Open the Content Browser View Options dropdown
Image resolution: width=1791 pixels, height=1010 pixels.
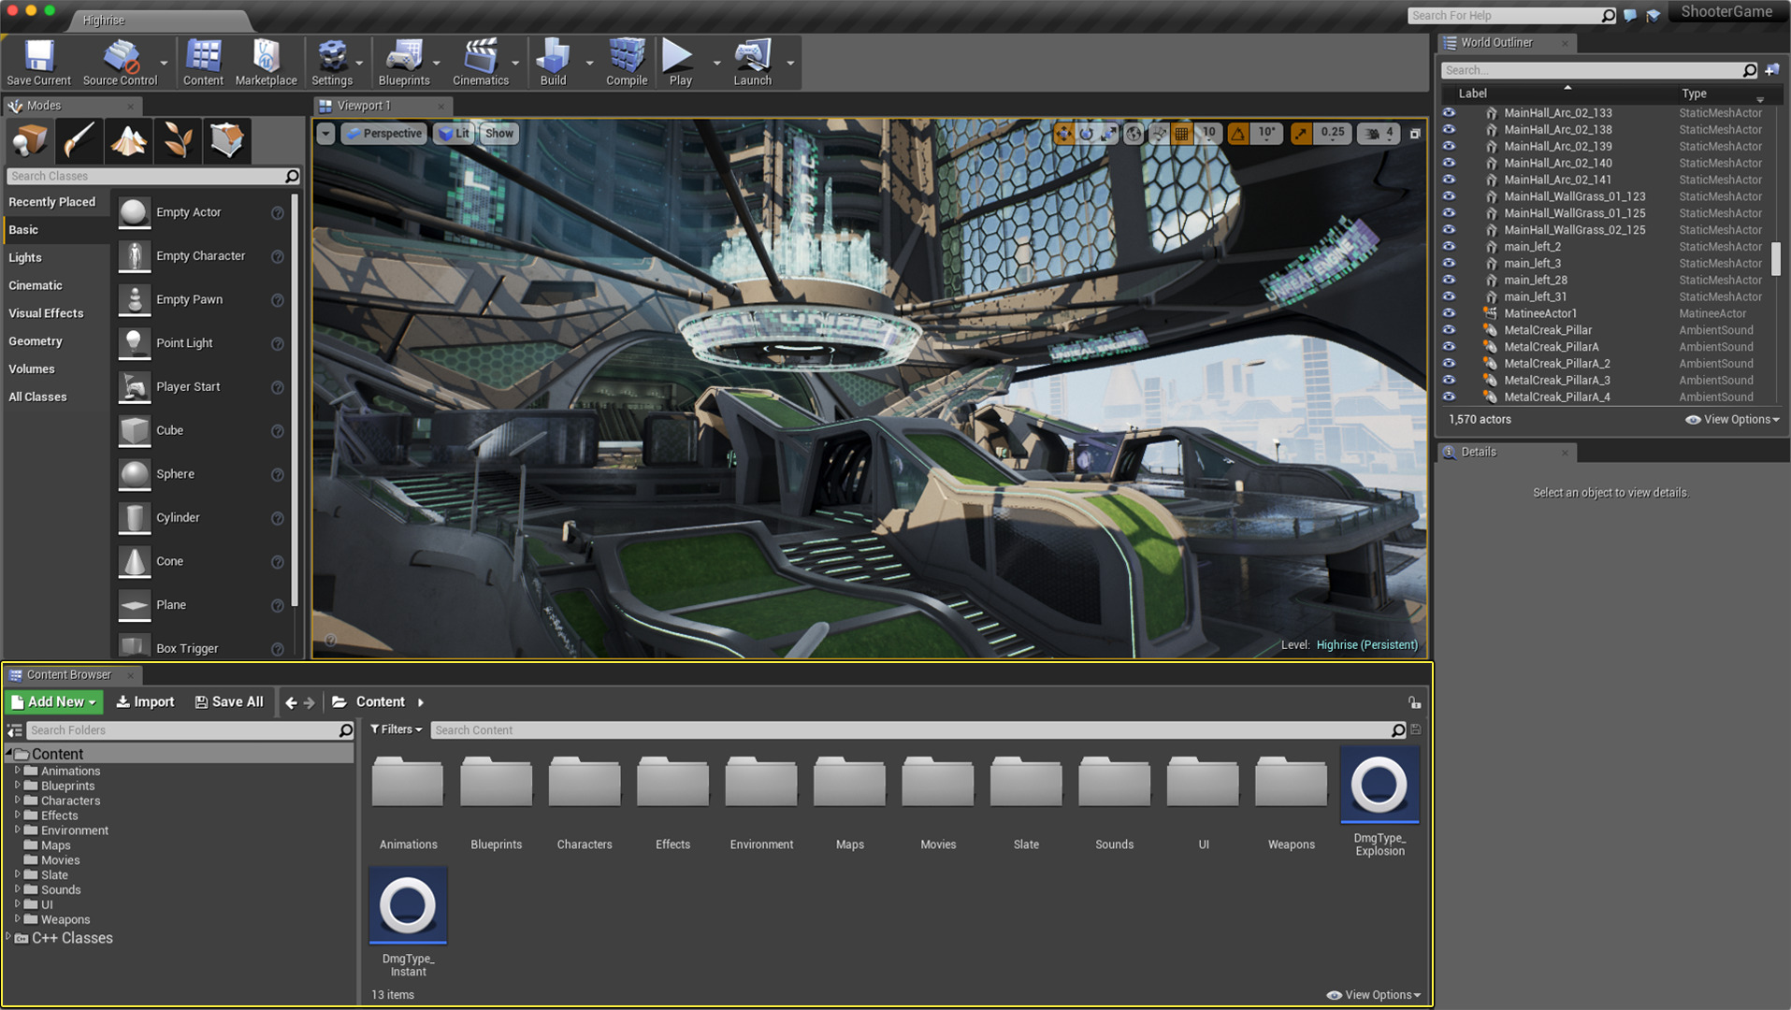click(1374, 995)
